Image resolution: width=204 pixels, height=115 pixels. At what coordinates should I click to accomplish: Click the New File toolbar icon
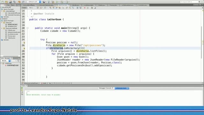[3, 2]
